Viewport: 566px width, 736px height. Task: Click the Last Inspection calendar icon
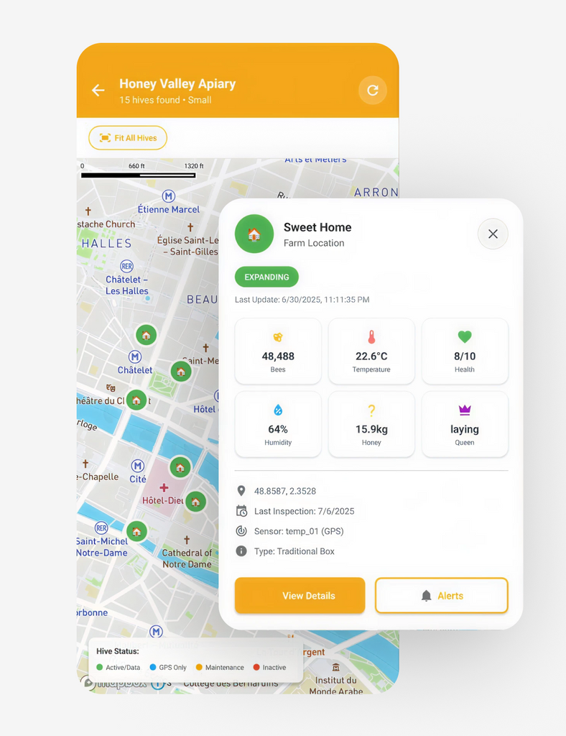coord(241,511)
